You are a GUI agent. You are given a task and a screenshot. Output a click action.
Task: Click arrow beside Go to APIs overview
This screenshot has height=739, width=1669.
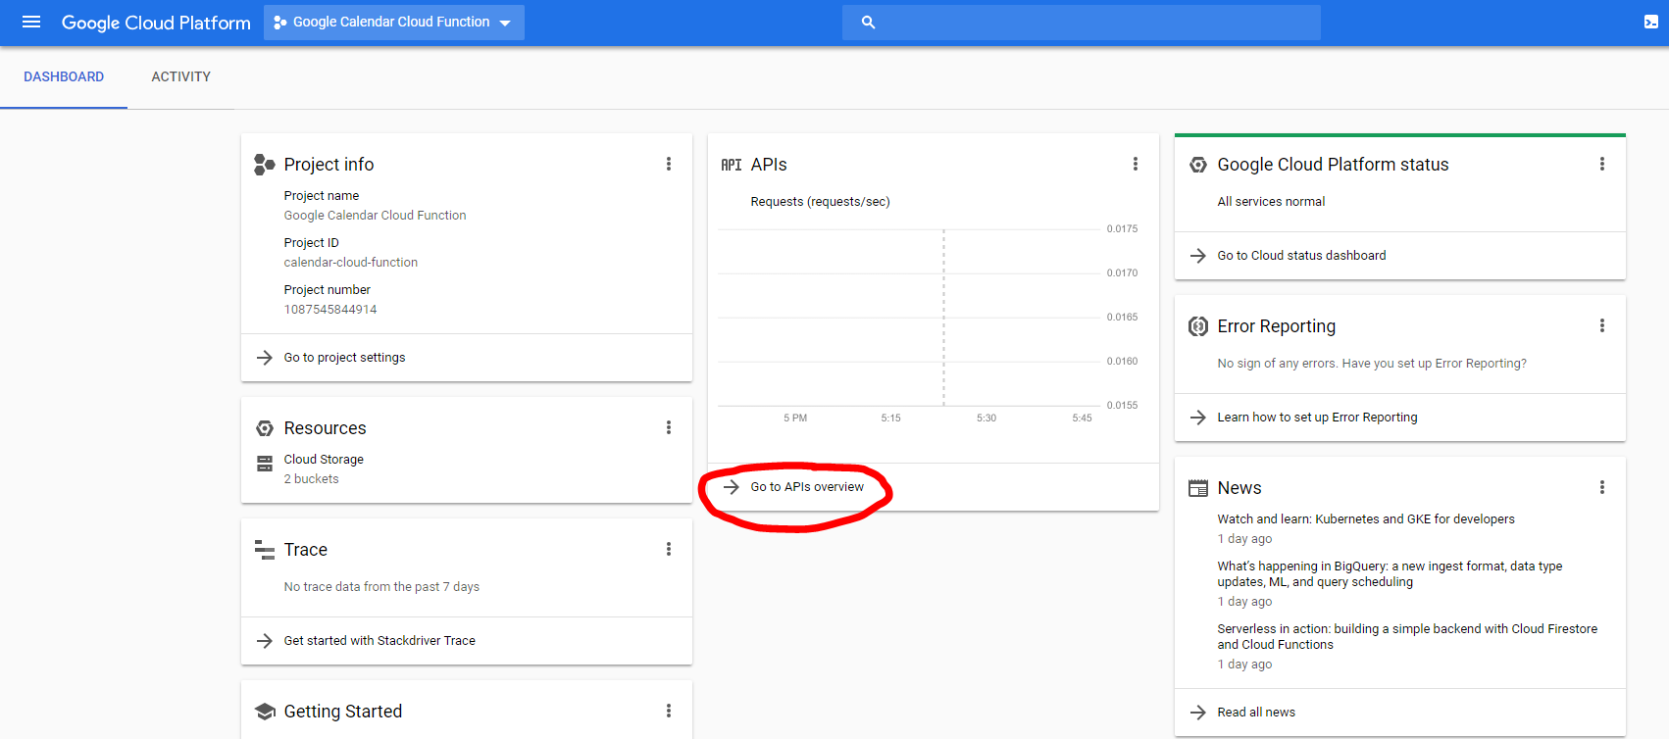732,487
